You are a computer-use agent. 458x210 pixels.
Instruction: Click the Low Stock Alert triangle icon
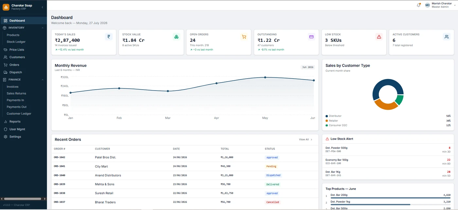coord(327,139)
